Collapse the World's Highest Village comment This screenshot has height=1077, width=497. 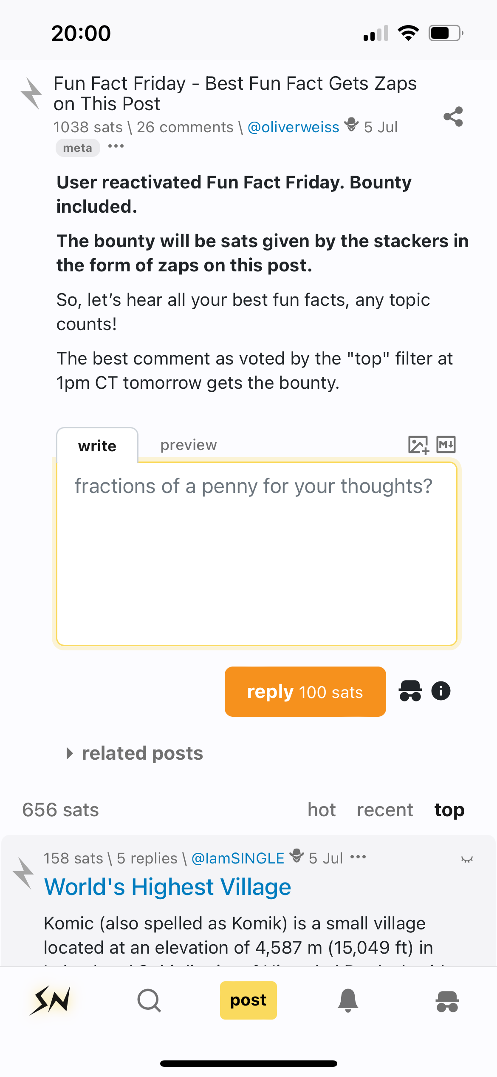(467, 859)
